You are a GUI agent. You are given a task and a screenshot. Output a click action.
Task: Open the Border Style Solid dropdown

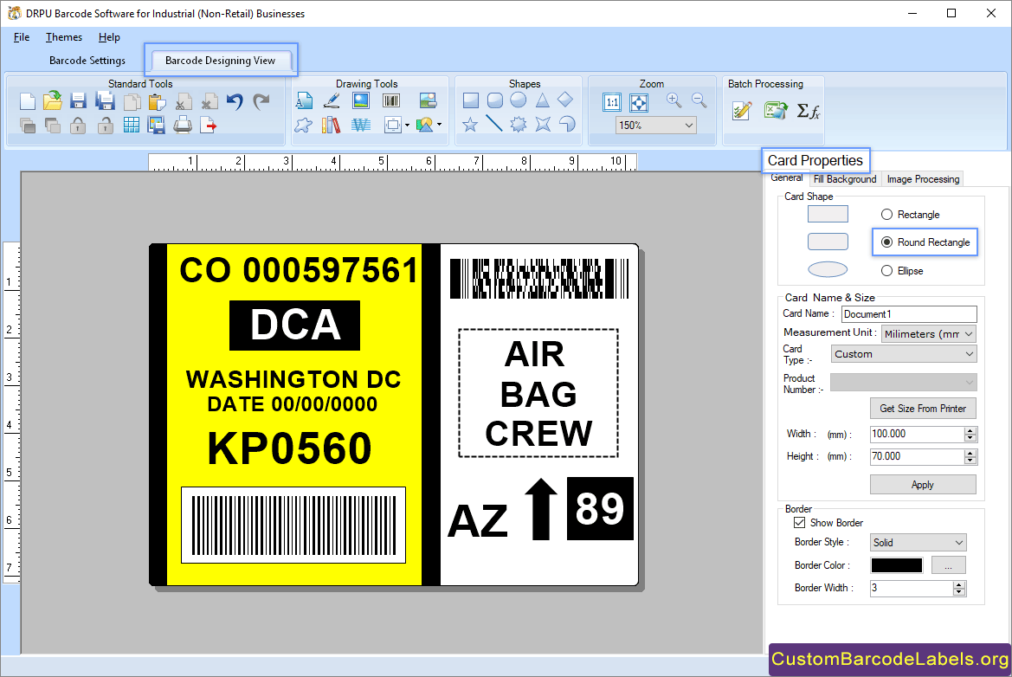click(x=918, y=542)
